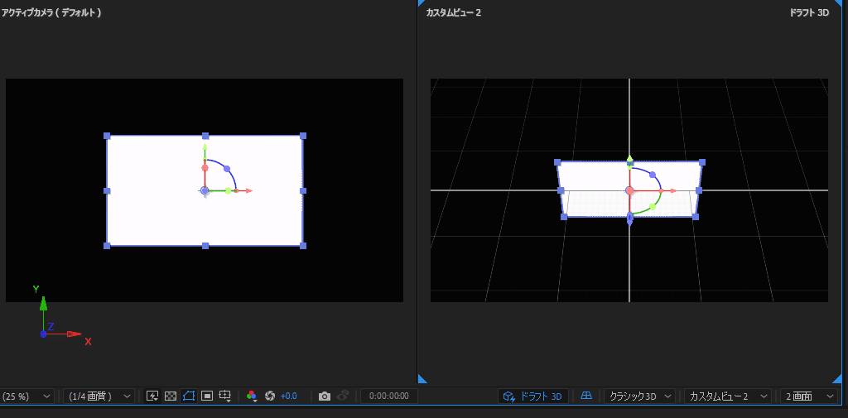Click bottom-left layer handle in active camera view
This screenshot has height=418, width=848.
(x=107, y=246)
